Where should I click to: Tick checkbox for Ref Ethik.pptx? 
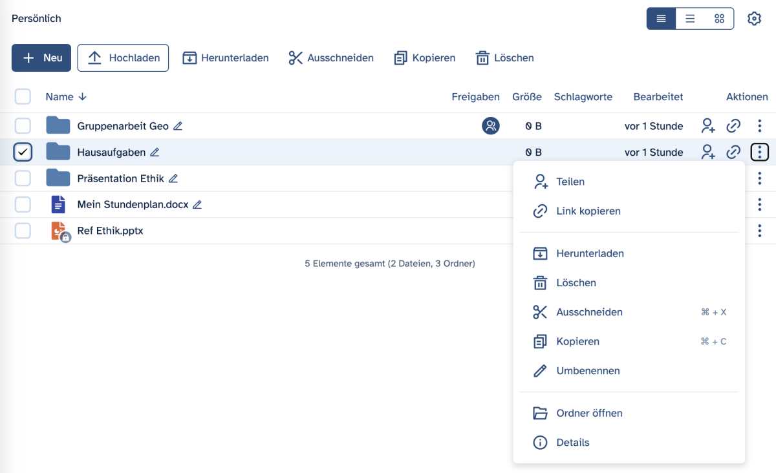pyautogui.click(x=23, y=231)
